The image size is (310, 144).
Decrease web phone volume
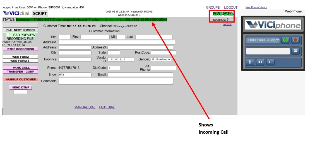(270, 62)
